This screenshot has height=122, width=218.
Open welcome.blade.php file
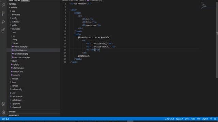coord(22,57)
